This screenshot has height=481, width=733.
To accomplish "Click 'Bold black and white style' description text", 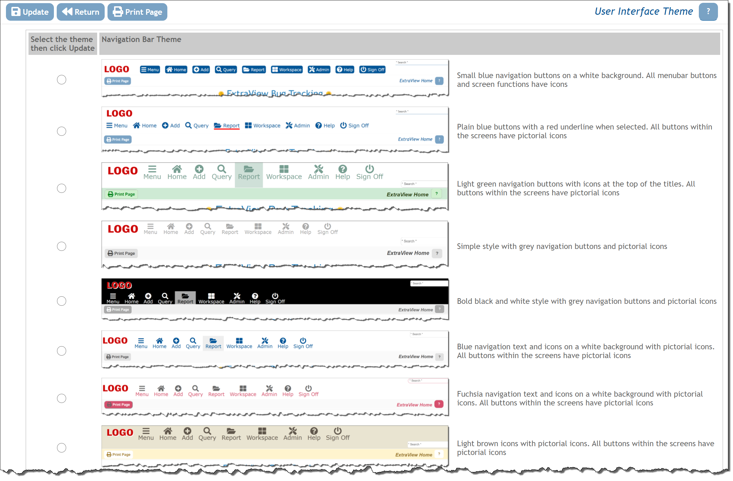I will 587,301.
